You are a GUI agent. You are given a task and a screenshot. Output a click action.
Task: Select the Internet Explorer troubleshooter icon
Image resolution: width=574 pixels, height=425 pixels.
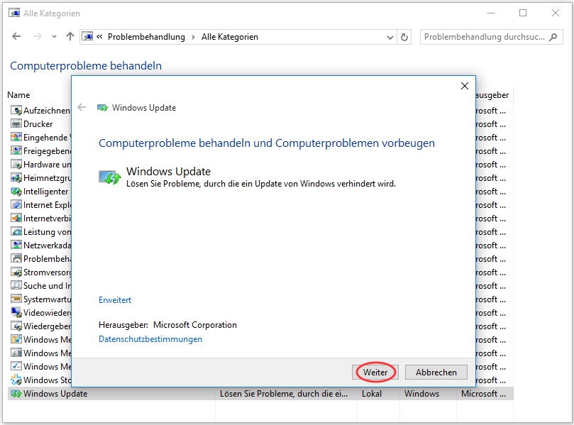pyautogui.click(x=16, y=204)
